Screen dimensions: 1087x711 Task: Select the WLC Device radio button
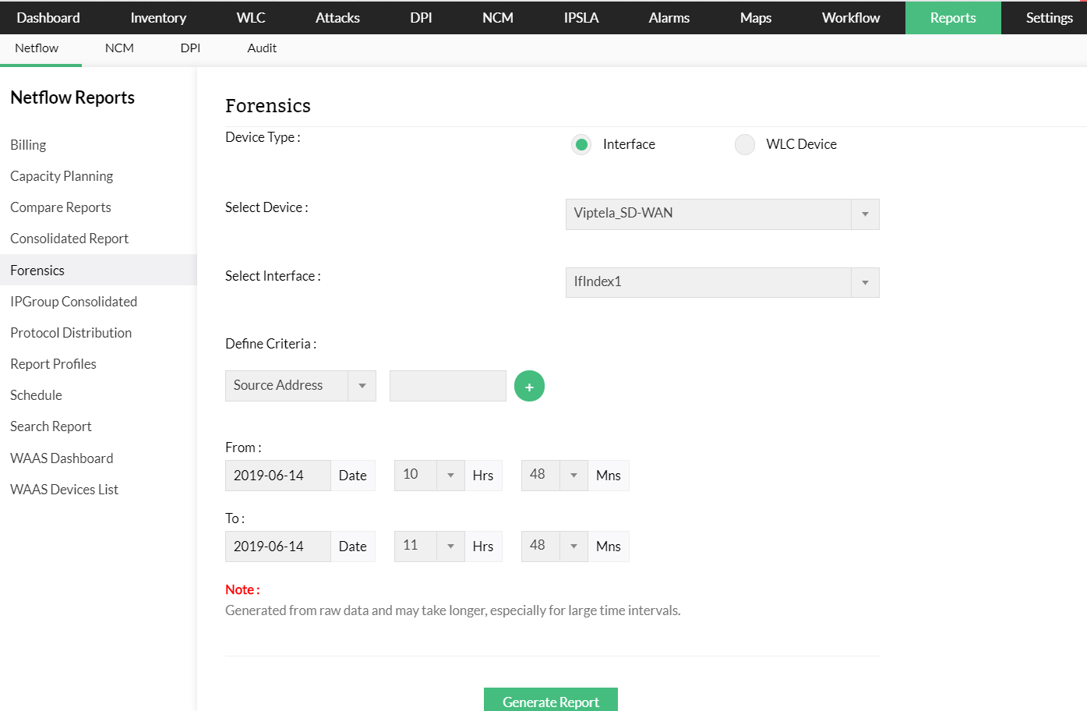745,144
